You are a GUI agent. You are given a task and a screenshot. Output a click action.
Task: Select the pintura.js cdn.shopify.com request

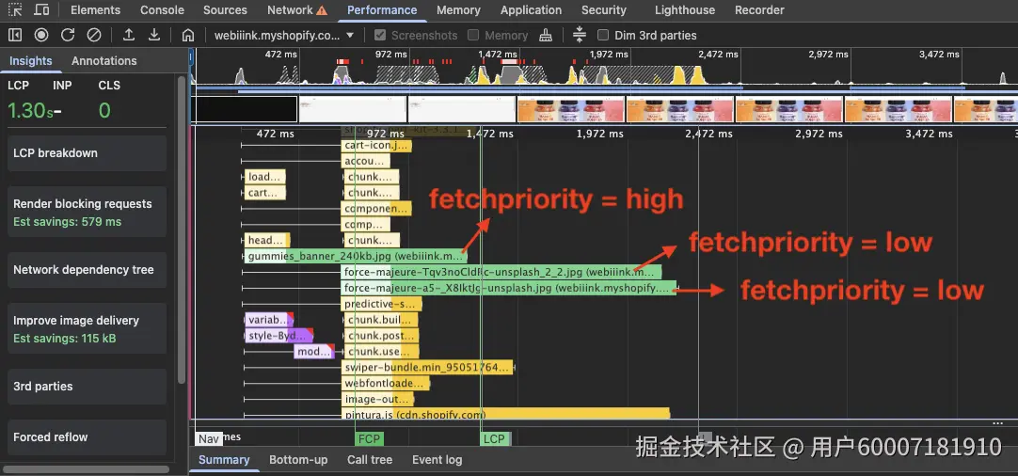coord(506,414)
